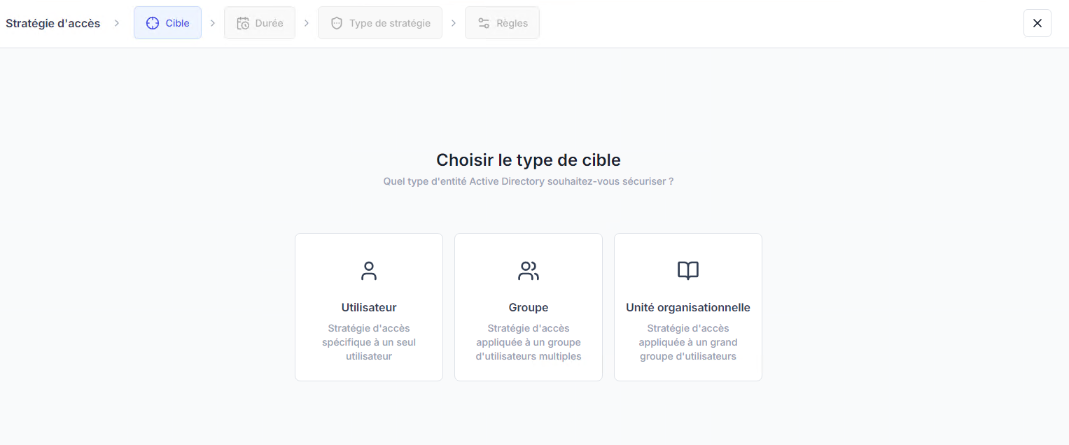Click the sliders icon in the Règles step
The image size is (1069, 445).
(484, 23)
